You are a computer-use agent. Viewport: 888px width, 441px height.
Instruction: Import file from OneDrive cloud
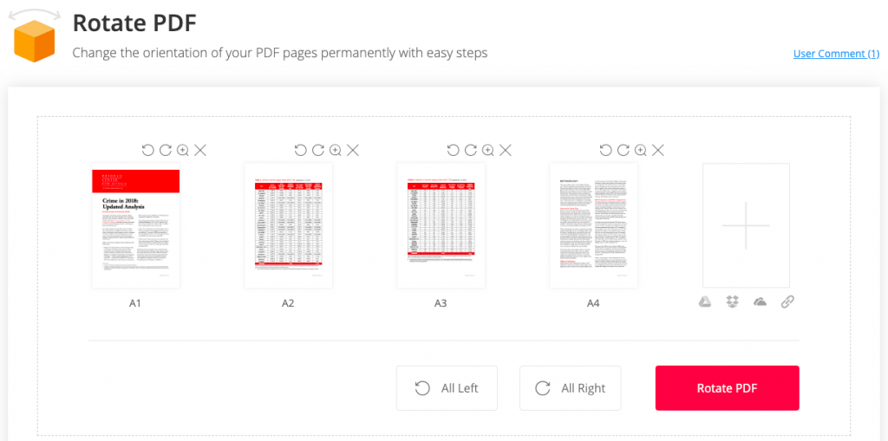pyautogui.click(x=761, y=302)
